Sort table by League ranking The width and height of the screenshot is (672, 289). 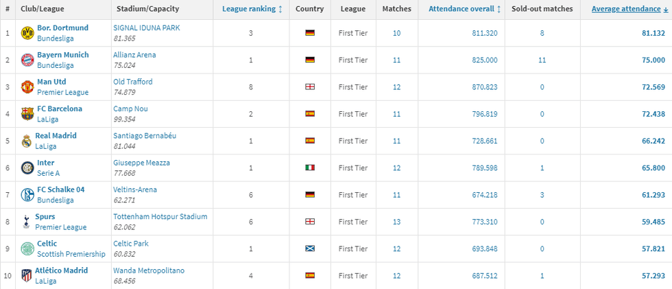(x=252, y=10)
